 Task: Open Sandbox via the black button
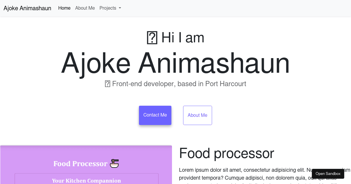(328, 174)
